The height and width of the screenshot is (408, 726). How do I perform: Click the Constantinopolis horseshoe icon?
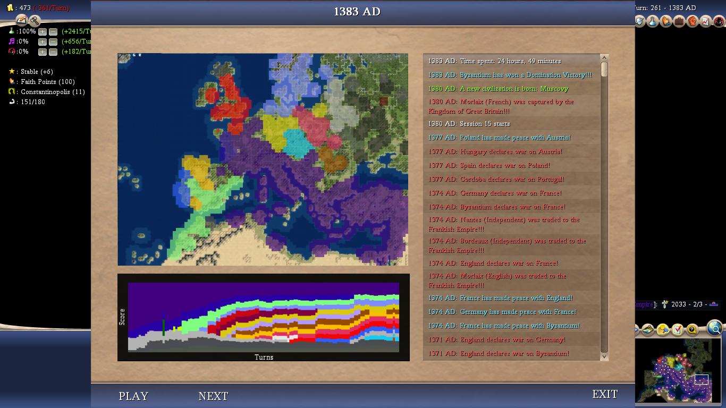click(x=12, y=92)
